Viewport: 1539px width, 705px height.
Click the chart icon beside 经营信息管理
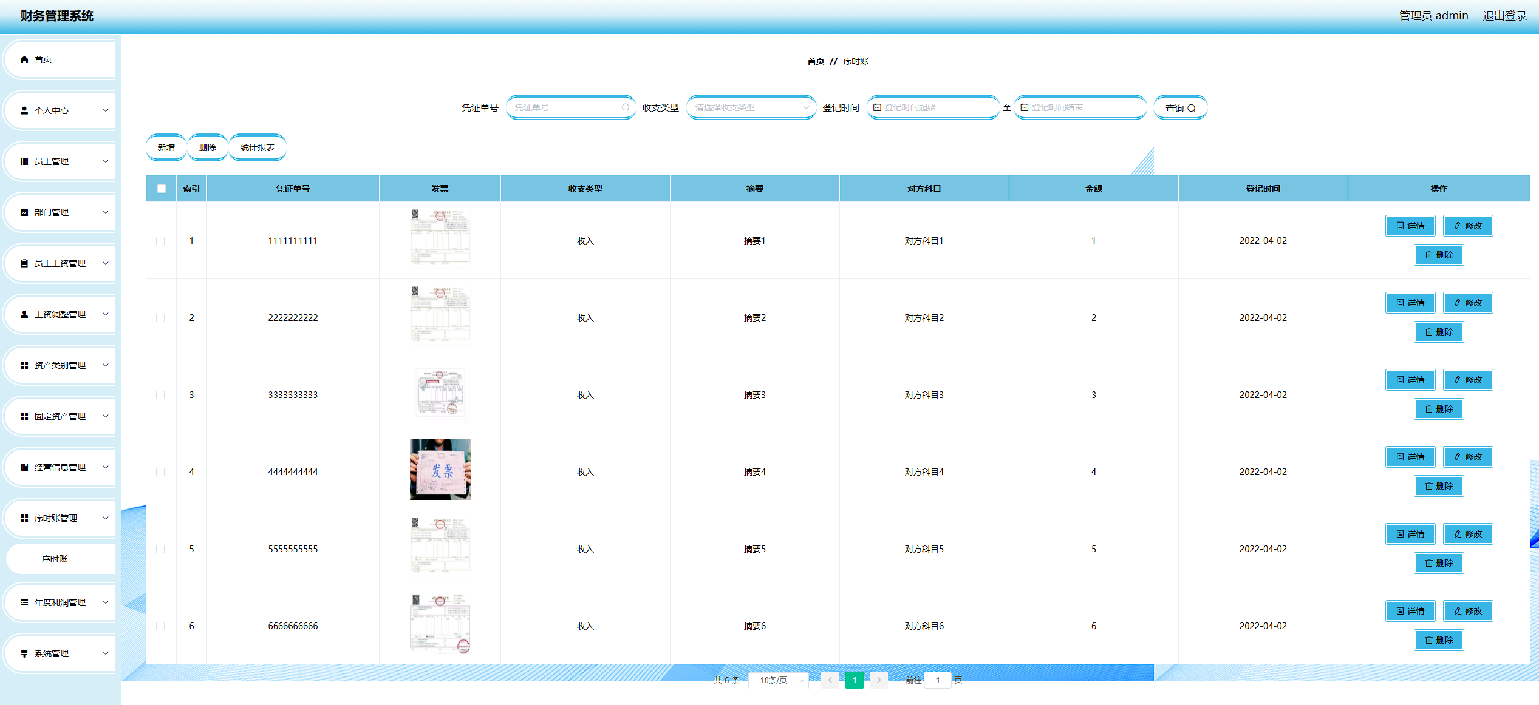point(24,467)
